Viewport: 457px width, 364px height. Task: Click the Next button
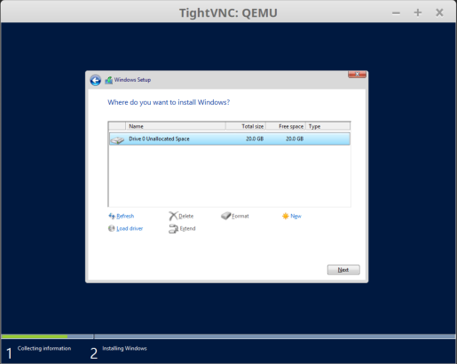[343, 270]
